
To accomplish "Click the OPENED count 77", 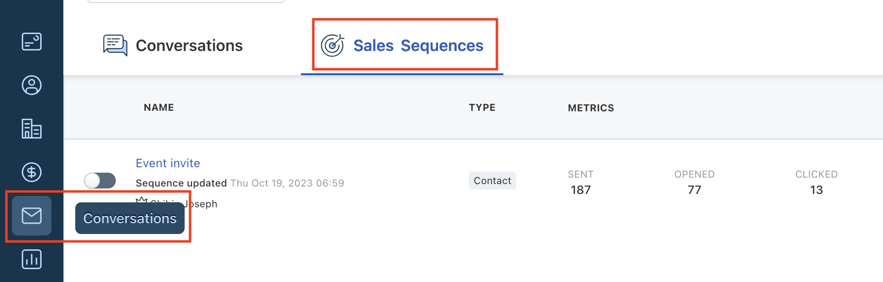I will click(694, 190).
